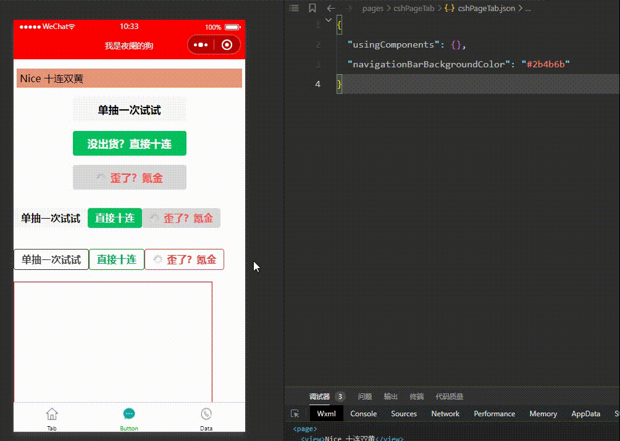The height and width of the screenshot is (441, 620).
Task: Click the cshPageTab folder breadcrumb
Action: coord(414,8)
